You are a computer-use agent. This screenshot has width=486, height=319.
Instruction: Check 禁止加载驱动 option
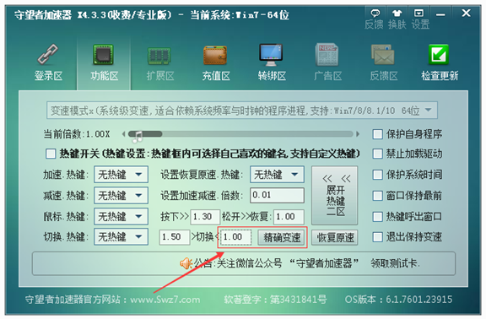click(x=377, y=154)
